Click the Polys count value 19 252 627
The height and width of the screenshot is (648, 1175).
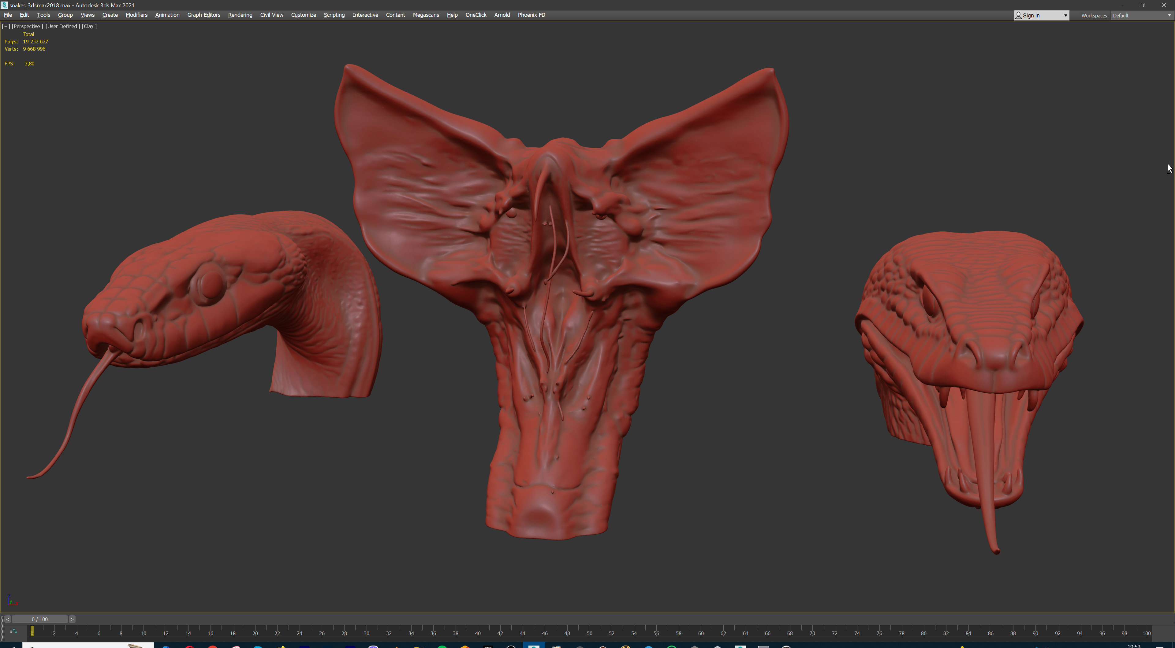[35, 42]
